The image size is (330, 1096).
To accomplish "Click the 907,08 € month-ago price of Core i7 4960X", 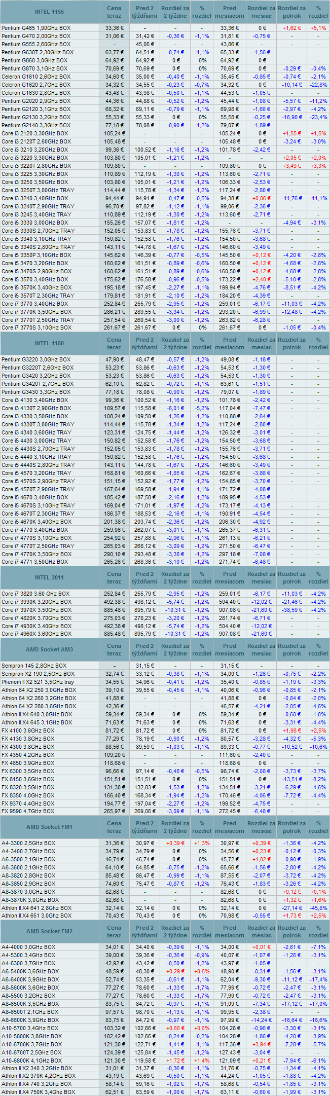I will (x=230, y=634).
